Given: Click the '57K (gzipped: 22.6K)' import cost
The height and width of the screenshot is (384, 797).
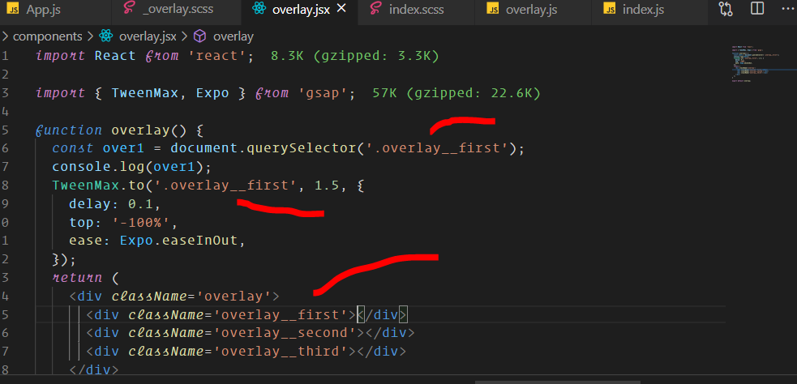Looking at the screenshot, I should point(456,93).
